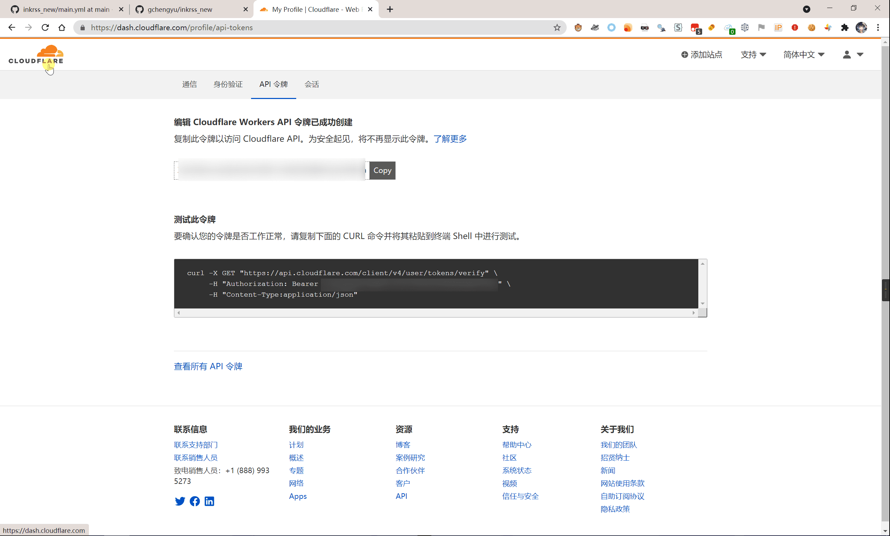Click the red extension with badge 5
Screen dimensions: 890x536
click(x=696, y=28)
